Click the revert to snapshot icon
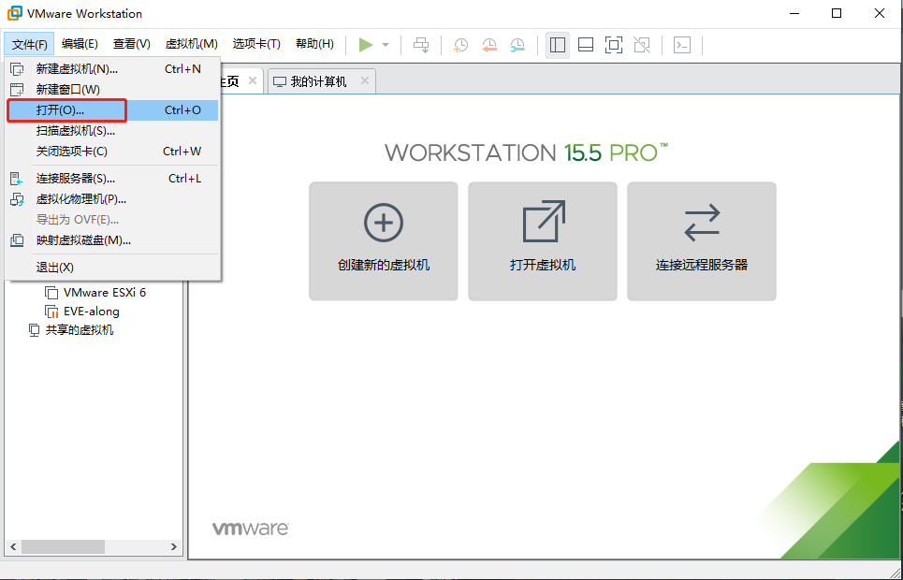Image resolution: width=903 pixels, height=580 pixels. click(x=489, y=45)
